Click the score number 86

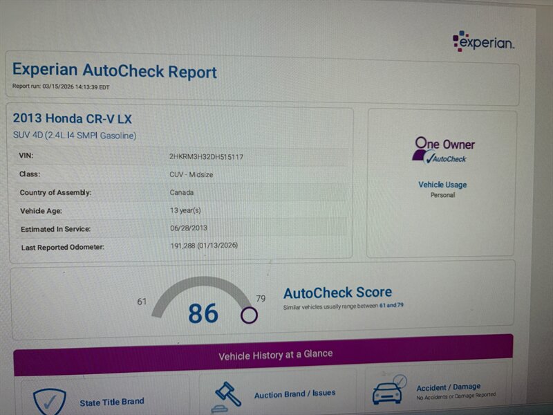coord(203,314)
